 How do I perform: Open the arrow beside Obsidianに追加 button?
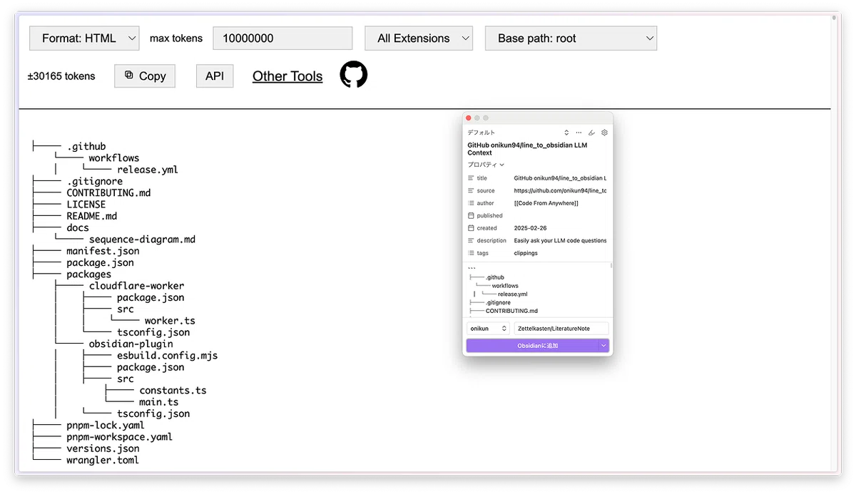point(603,346)
